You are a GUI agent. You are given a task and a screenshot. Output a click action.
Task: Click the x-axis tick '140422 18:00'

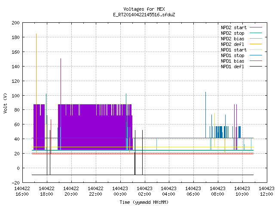(47, 191)
